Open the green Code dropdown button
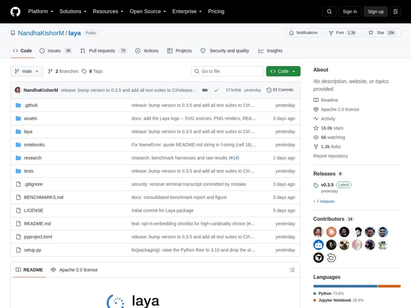Screen dimensions: 411x308 283,71
